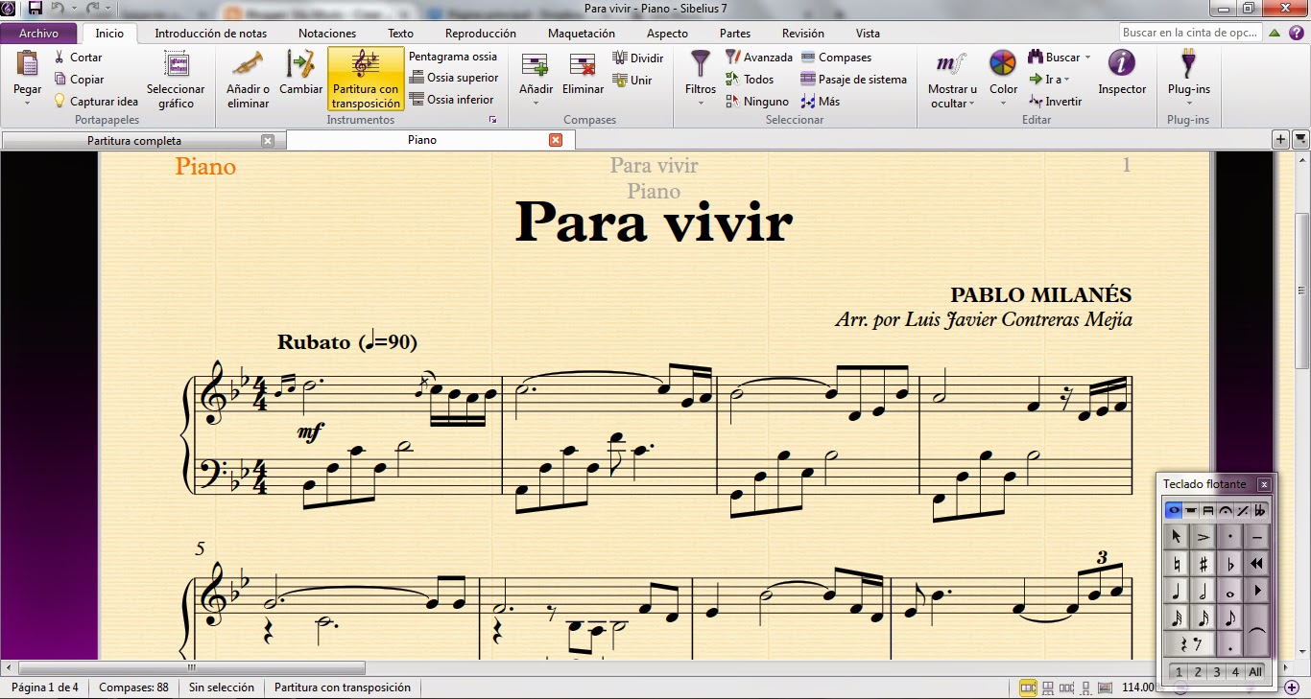Image resolution: width=1311 pixels, height=699 pixels.
Task: Click Pentagrama ossia label
Action: [x=453, y=57]
